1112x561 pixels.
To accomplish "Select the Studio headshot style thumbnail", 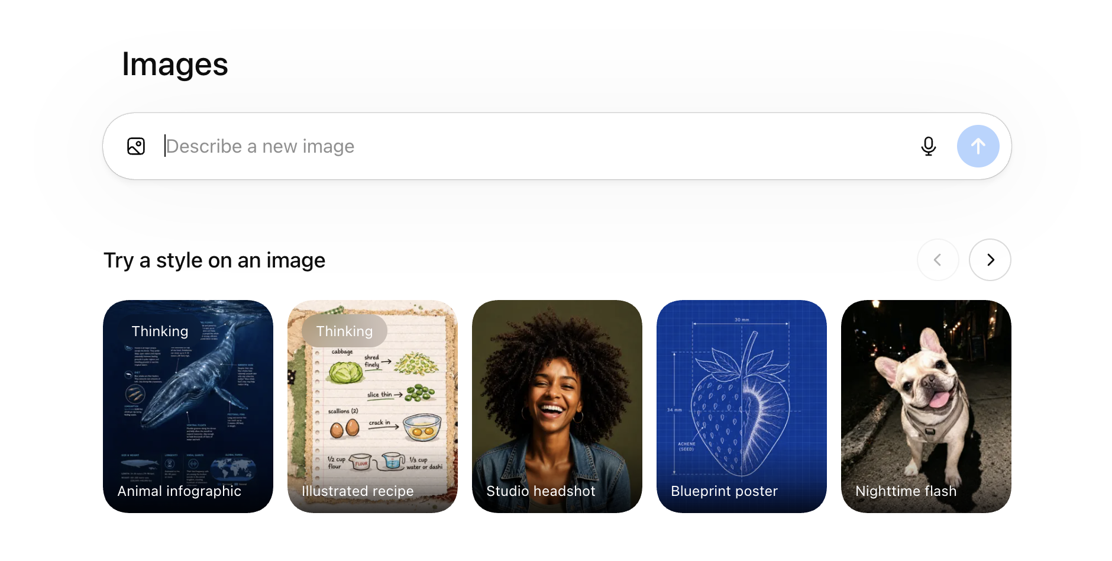I will coord(557,407).
